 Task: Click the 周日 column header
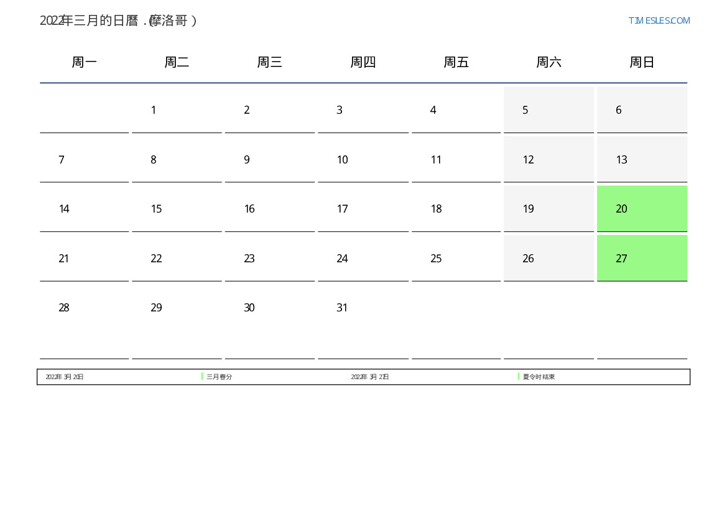coord(642,62)
